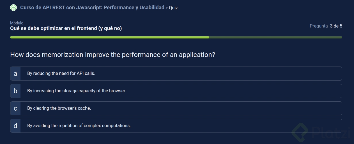Pick answer 'By clearing the browser's cache'

59,108
